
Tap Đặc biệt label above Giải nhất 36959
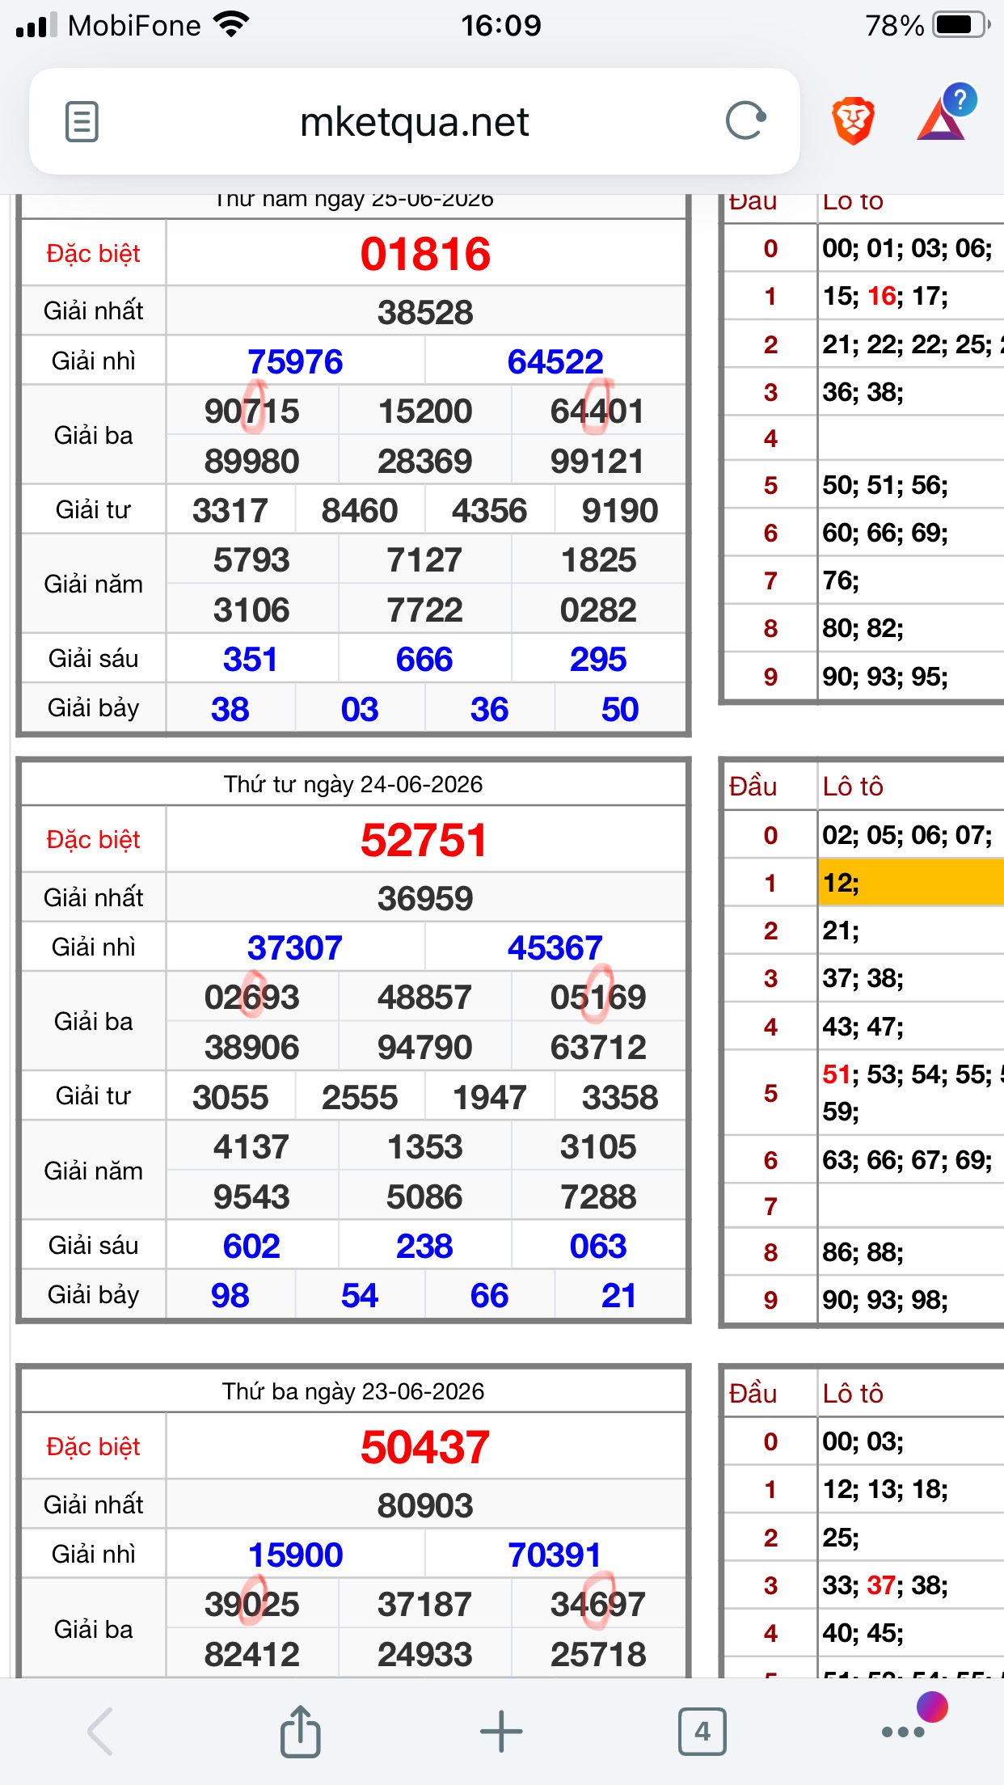pyautogui.click(x=93, y=840)
